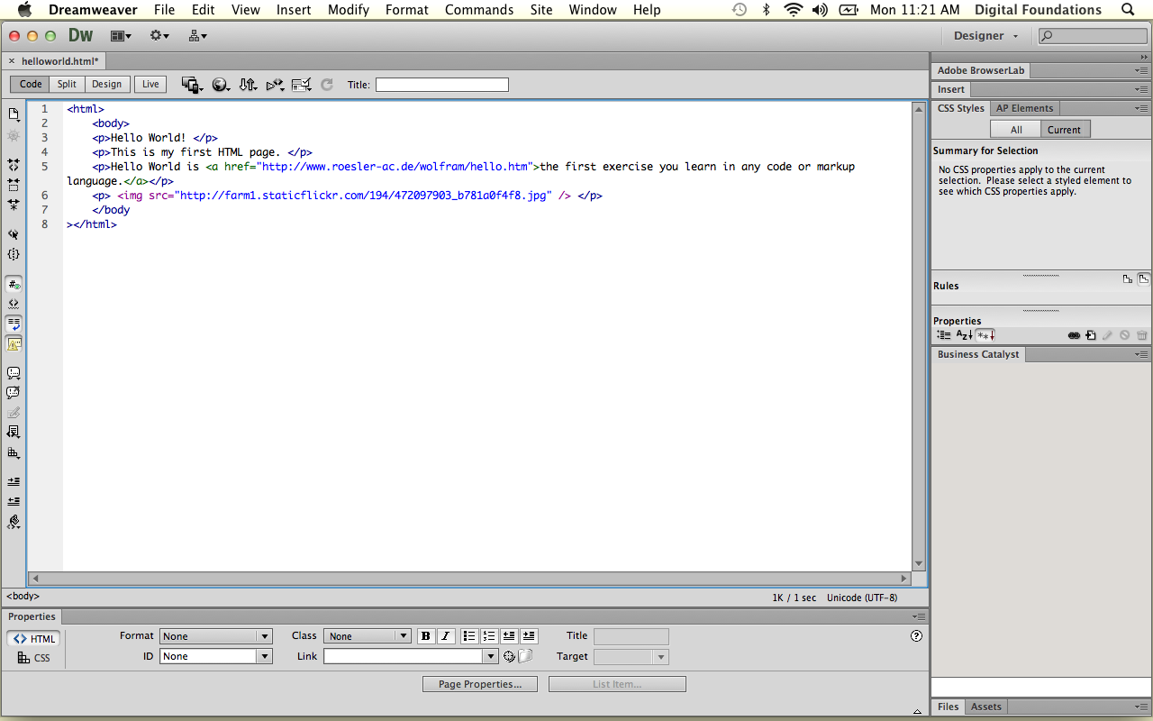The image size is (1153, 721).
Task: Open the Class dropdown
Action: tap(367, 636)
